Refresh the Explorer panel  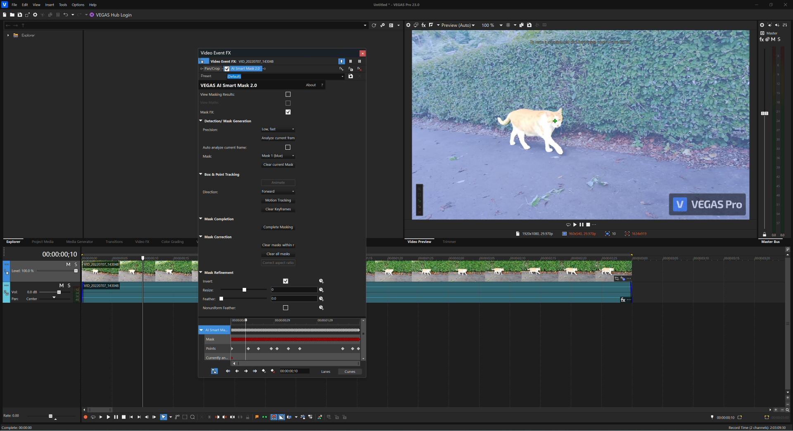tap(374, 26)
